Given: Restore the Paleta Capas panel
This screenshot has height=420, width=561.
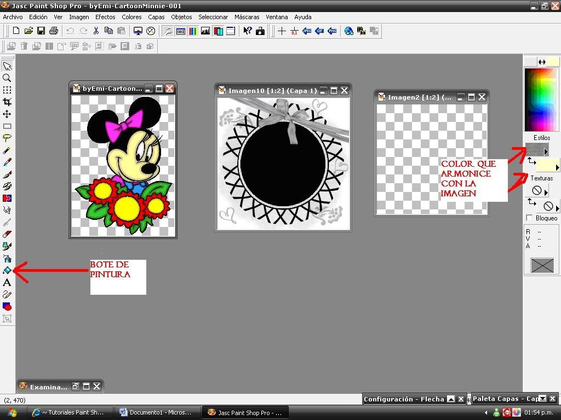Looking at the screenshot, I should [x=541, y=399].
